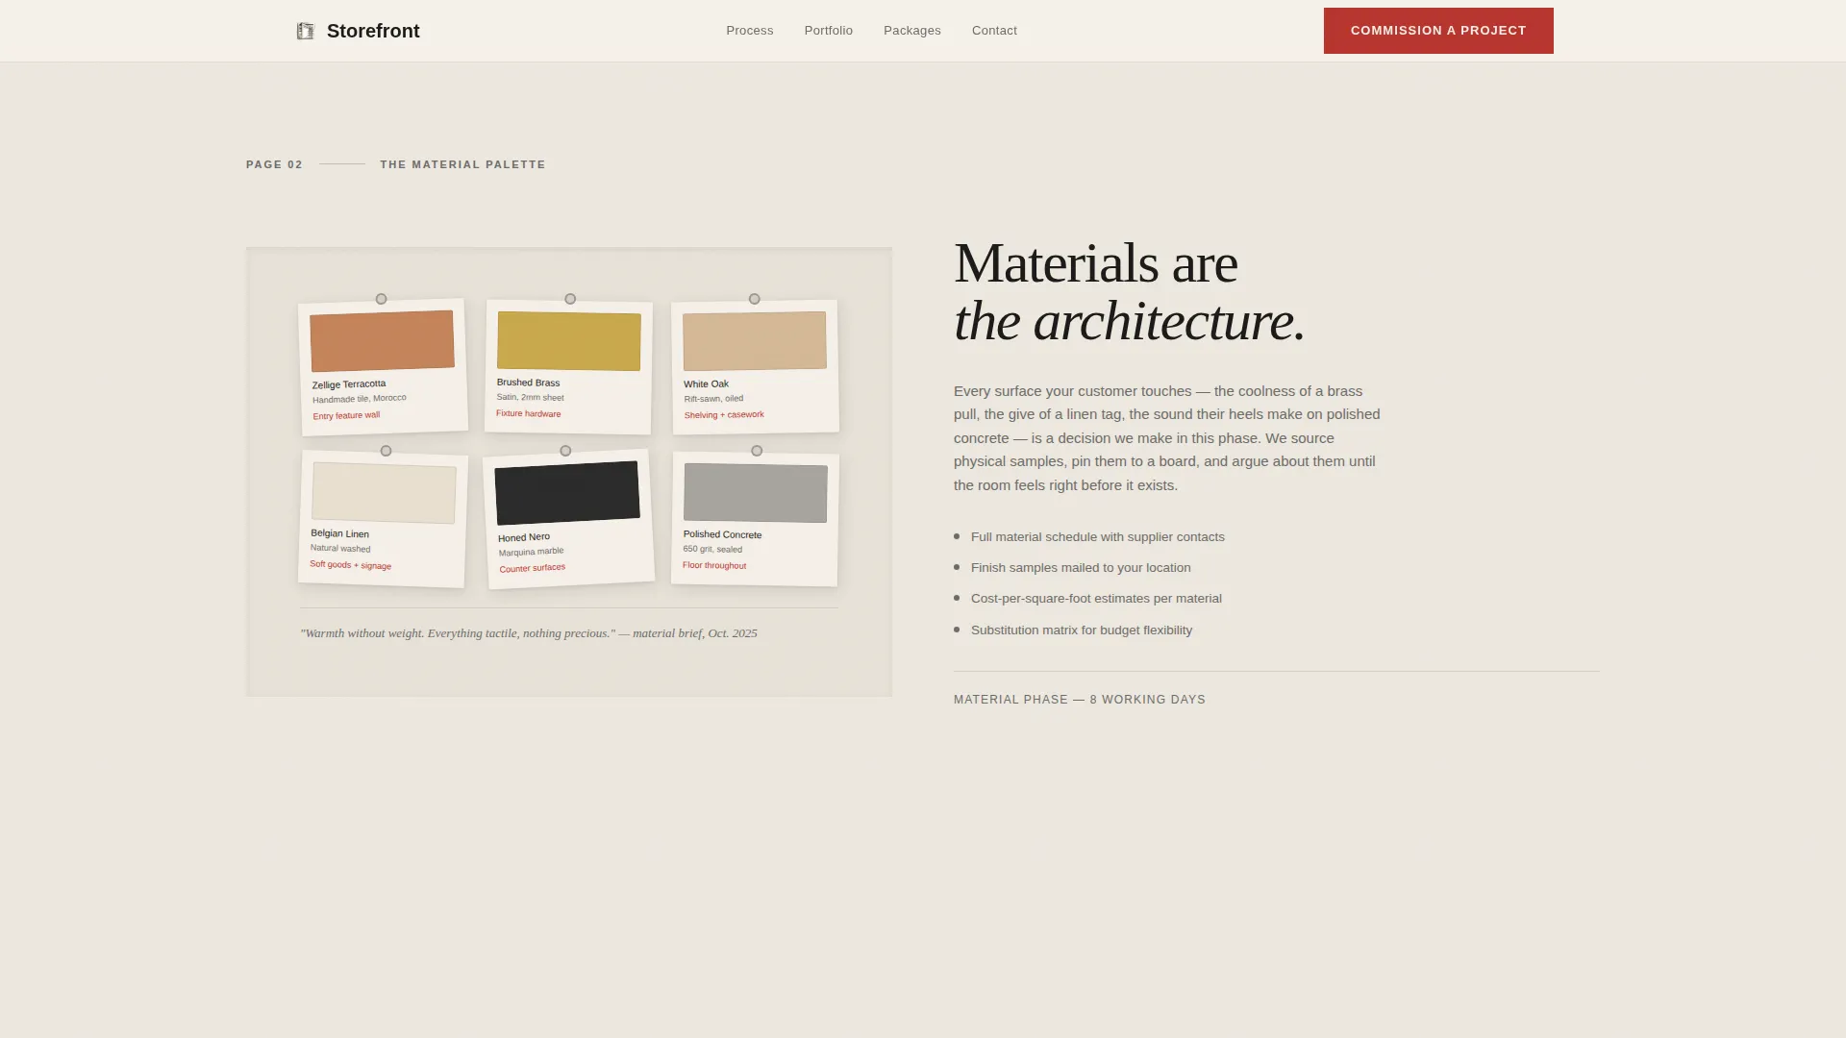Click the 'Honed Nero' card title

pyautogui.click(x=524, y=537)
